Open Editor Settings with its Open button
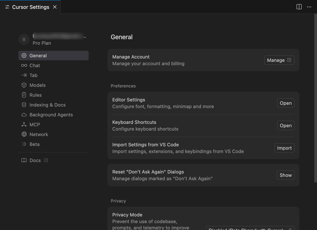This screenshot has width=317, height=230. (x=286, y=103)
